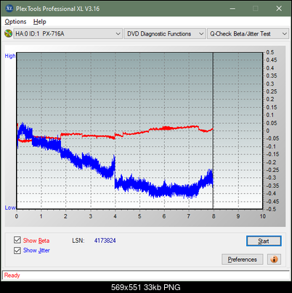Image resolution: width=292 pixels, height=293 pixels.
Task: Click the LSN value 4173824
Action: click(x=105, y=241)
